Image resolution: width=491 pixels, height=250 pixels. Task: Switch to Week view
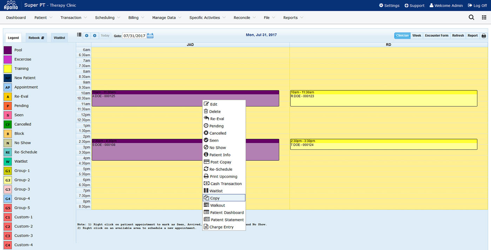point(417,36)
